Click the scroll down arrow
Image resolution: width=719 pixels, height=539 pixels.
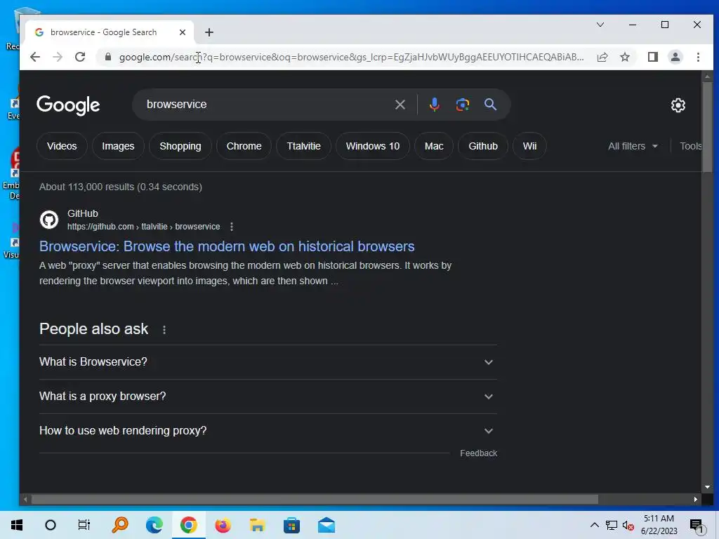tap(707, 487)
